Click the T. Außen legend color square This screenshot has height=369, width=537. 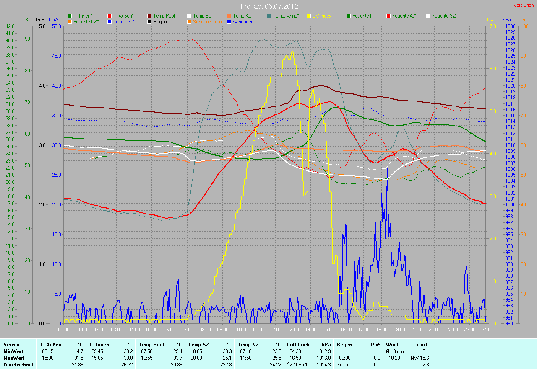[x=109, y=16]
